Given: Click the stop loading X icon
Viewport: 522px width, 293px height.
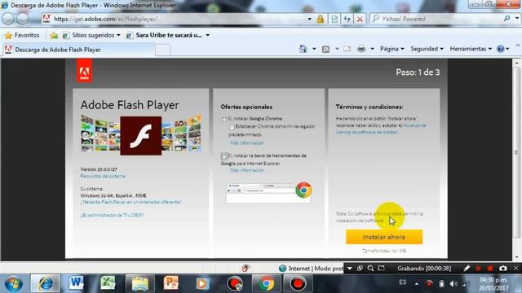Looking at the screenshot, I should 360,19.
